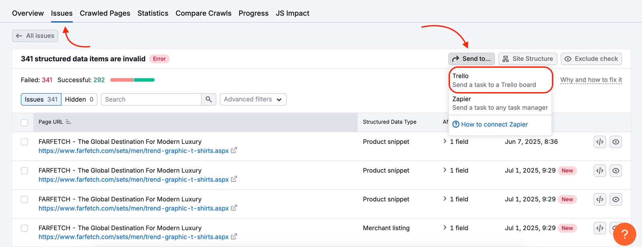View source code for Merchant listing row
Image resolution: width=642 pixels, height=247 pixels.
click(600, 228)
